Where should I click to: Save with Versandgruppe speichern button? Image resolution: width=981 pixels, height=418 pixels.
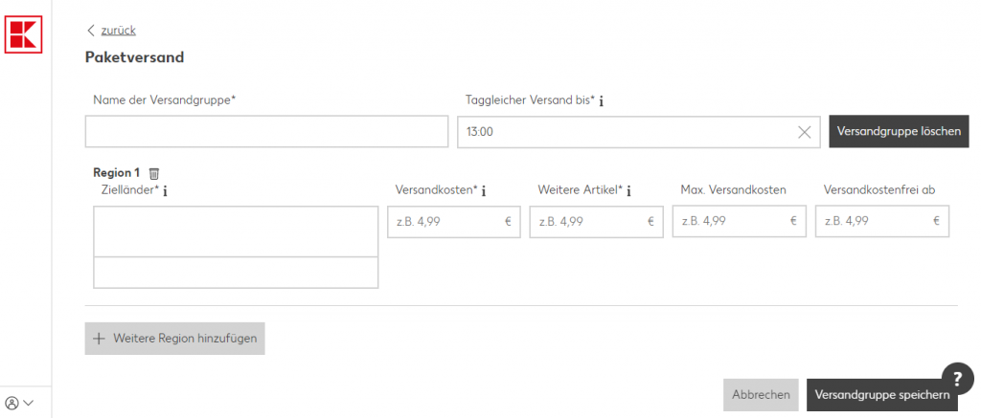881,394
